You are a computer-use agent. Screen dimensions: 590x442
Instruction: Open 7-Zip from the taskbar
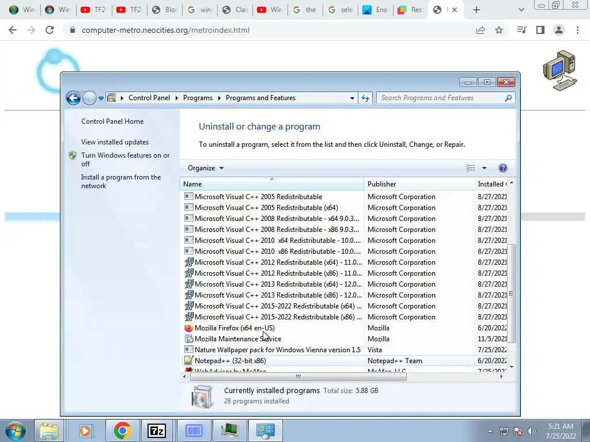point(157,430)
